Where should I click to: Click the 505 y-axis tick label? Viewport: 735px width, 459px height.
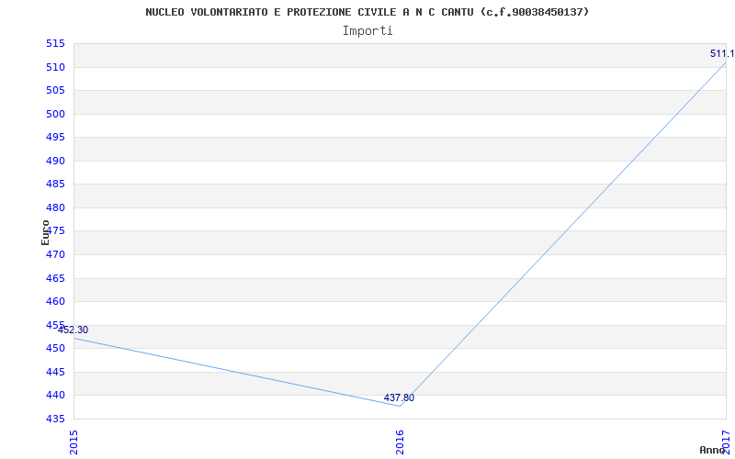coord(55,90)
